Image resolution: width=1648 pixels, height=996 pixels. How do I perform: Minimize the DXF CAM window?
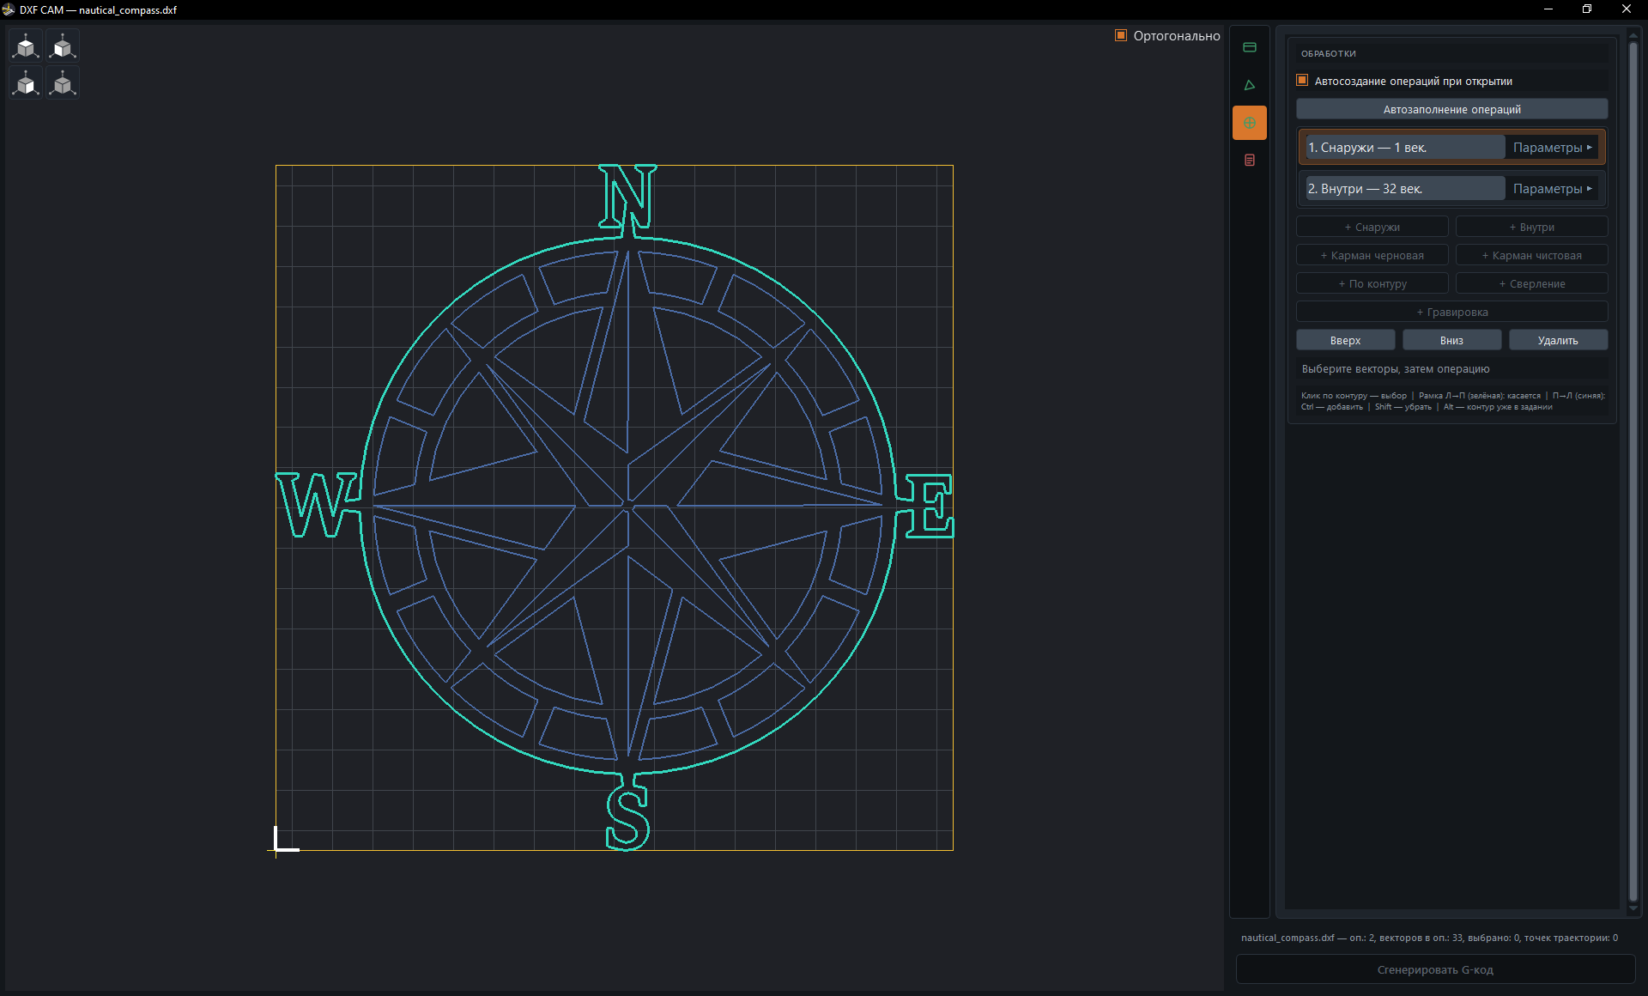(x=1548, y=9)
